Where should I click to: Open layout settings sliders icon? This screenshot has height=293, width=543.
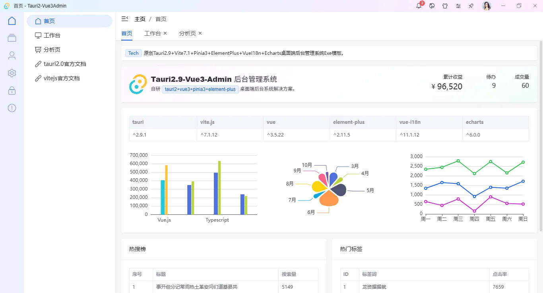point(458,6)
